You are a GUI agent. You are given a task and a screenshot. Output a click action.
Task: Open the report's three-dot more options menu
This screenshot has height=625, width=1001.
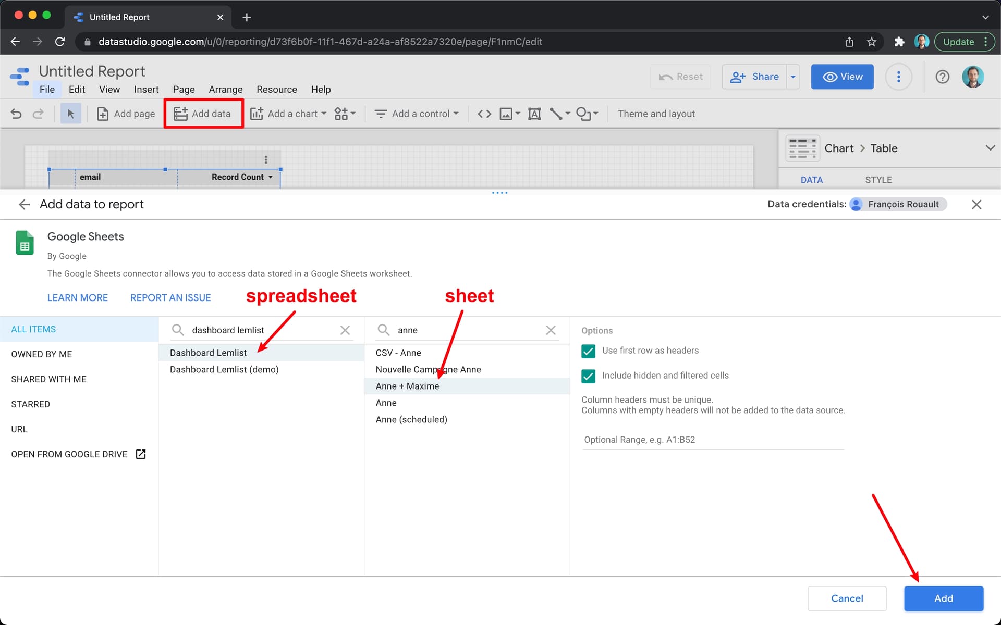pos(898,77)
